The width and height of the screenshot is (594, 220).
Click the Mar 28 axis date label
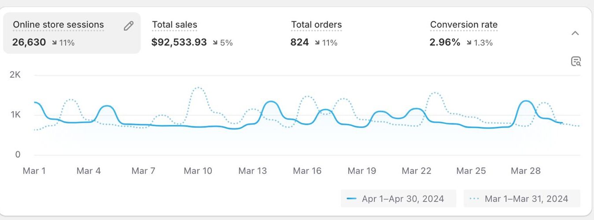[525, 171]
